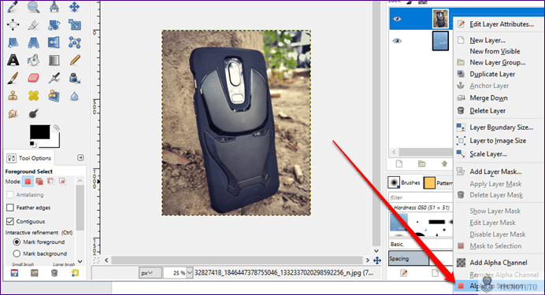
Task: Reset tool options to defaults
Action: (x=75, y=273)
